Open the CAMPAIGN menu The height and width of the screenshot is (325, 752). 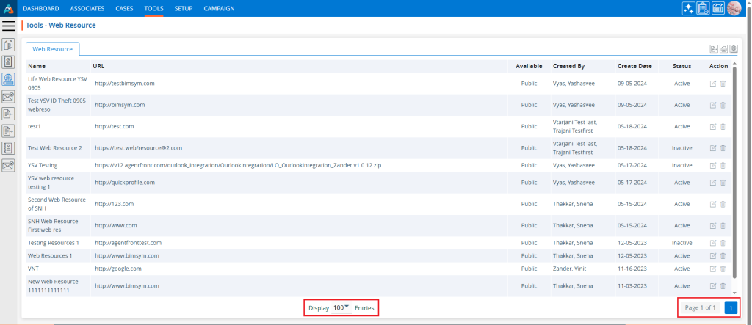[218, 8]
